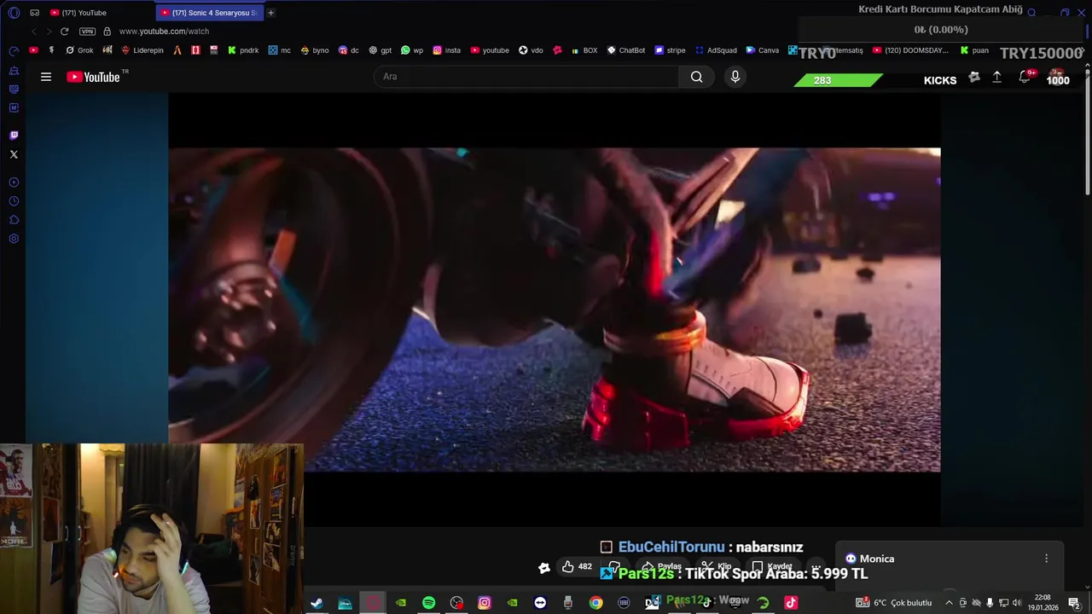This screenshot has width=1092, height=614.
Task: Toggle the VPN badge in address bar
Action: pos(87,32)
